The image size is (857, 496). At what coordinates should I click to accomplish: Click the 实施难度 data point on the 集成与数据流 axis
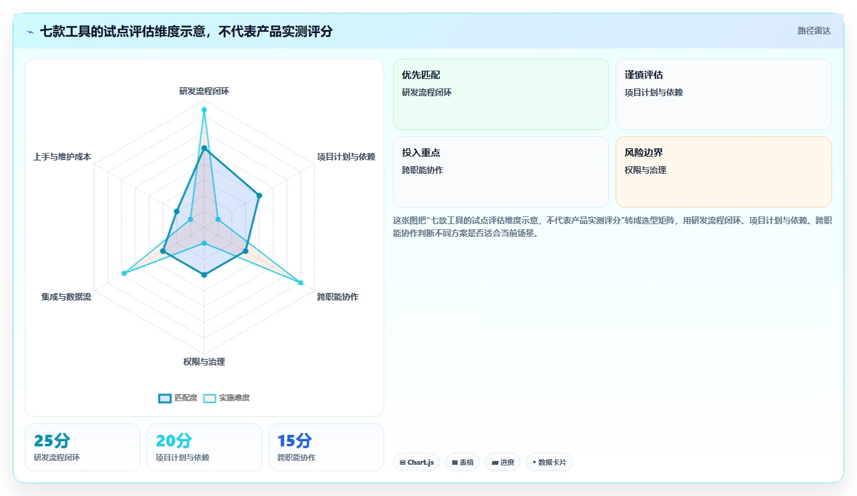click(x=124, y=273)
